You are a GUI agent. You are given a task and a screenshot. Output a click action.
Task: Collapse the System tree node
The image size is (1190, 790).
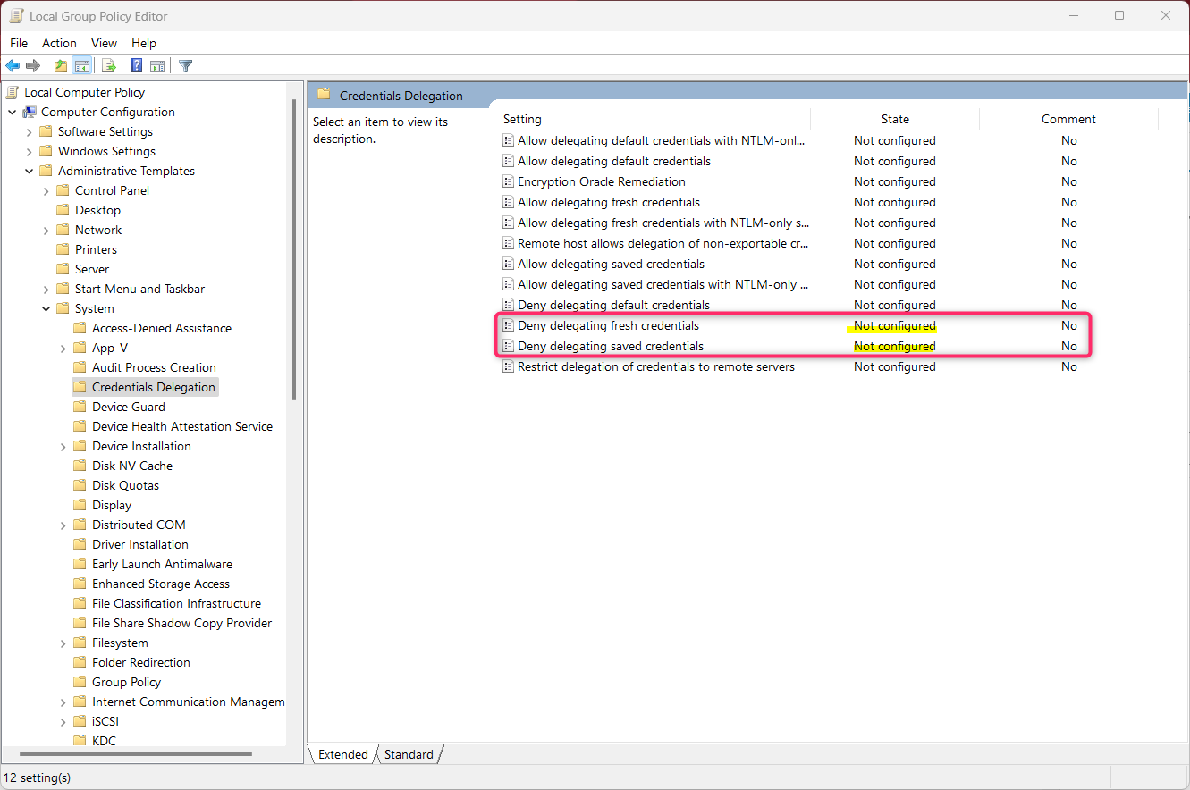[x=46, y=307]
